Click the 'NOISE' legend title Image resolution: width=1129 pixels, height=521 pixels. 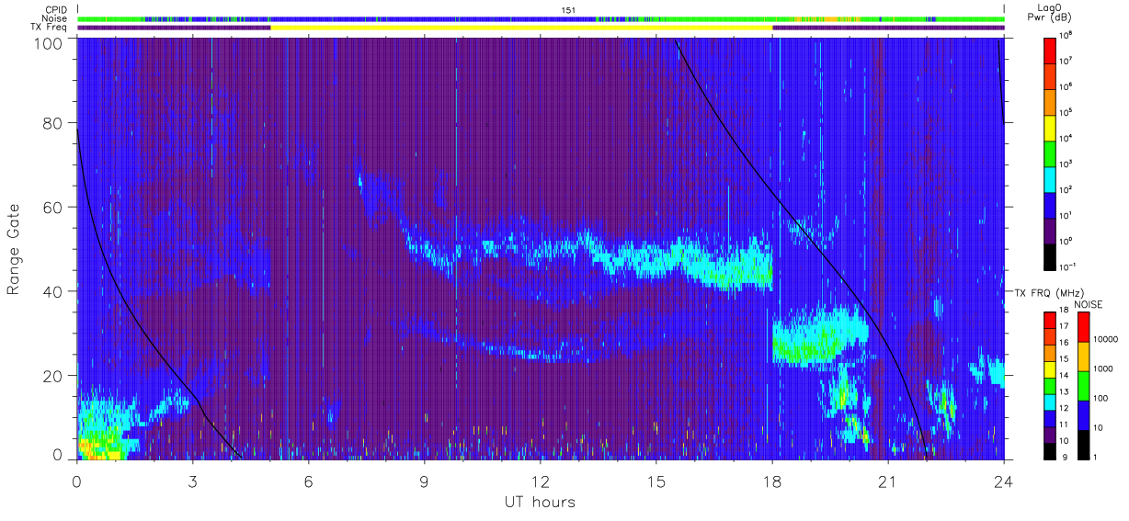click(1089, 304)
